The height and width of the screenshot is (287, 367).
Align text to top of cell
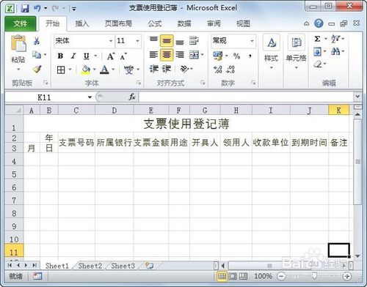(153, 40)
